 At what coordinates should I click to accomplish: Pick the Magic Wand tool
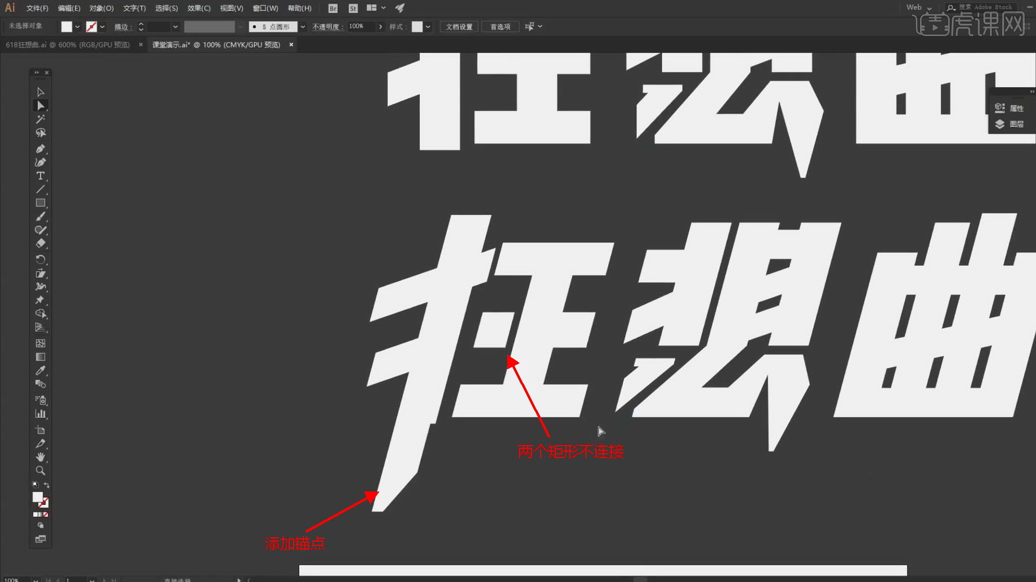pyautogui.click(x=40, y=119)
